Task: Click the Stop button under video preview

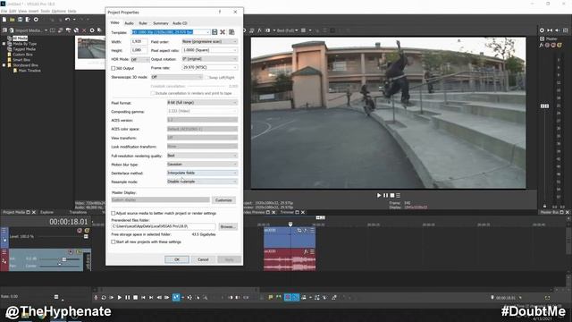Action: (x=391, y=195)
